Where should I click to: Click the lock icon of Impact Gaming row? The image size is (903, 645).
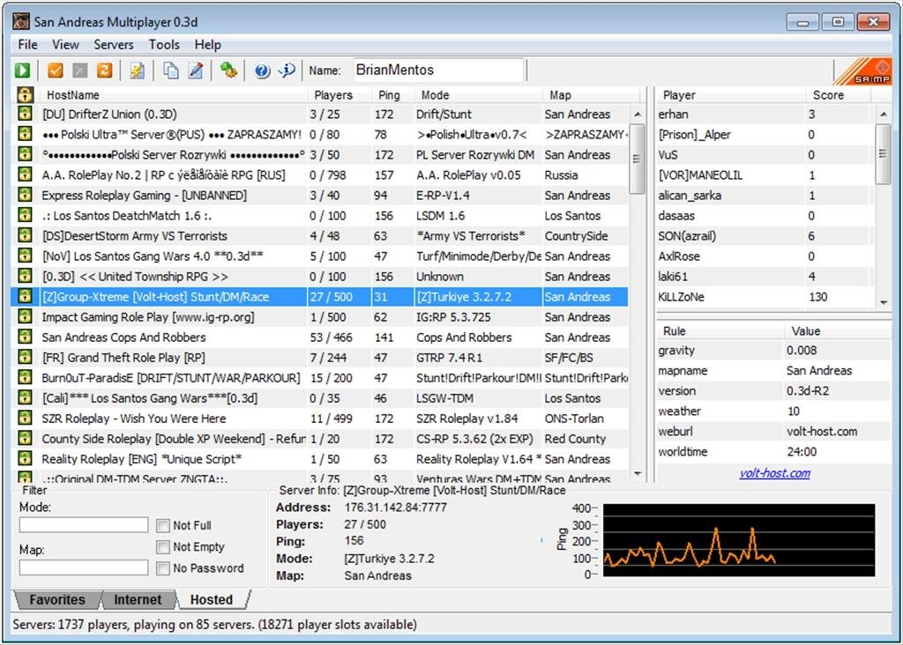[25, 315]
